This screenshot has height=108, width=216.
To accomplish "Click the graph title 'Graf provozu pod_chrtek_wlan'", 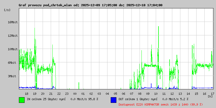I will coord(45,5).
